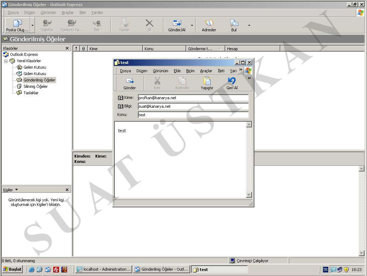Click Bilgi address book button in test window
The height and width of the screenshot is (276, 367).
pyautogui.click(x=125, y=106)
